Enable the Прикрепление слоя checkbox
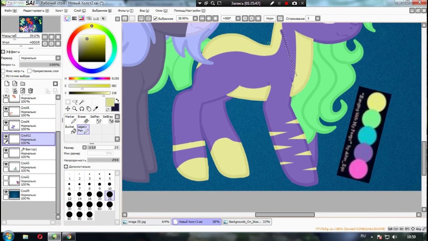428x241 pixels. (29, 71)
